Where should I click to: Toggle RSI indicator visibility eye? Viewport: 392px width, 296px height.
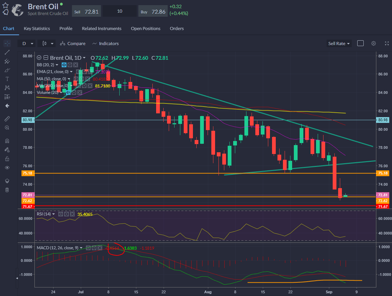pyautogui.click(x=61, y=214)
